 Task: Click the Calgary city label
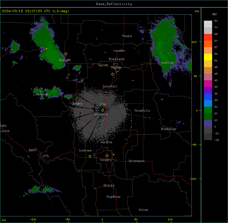[x=106, y=160]
